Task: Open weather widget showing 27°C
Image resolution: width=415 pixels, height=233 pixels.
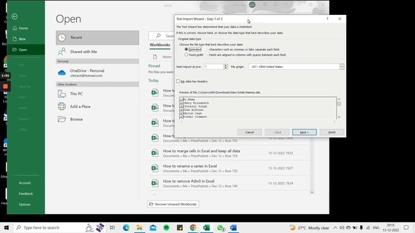Action: [x=309, y=228]
